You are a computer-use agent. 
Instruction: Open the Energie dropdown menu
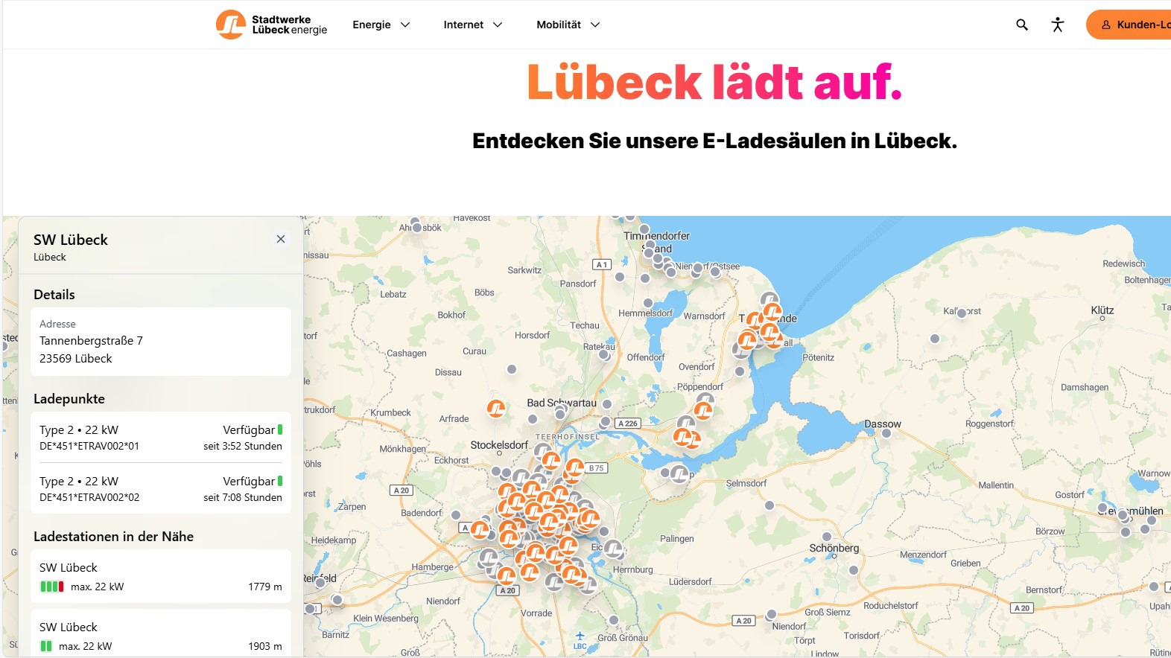(x=381, y=25)
